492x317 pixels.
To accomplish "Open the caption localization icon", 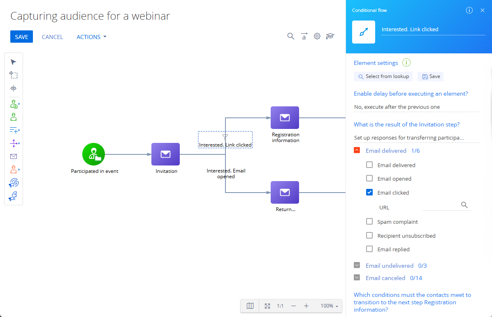I will (x=304, y=36).
